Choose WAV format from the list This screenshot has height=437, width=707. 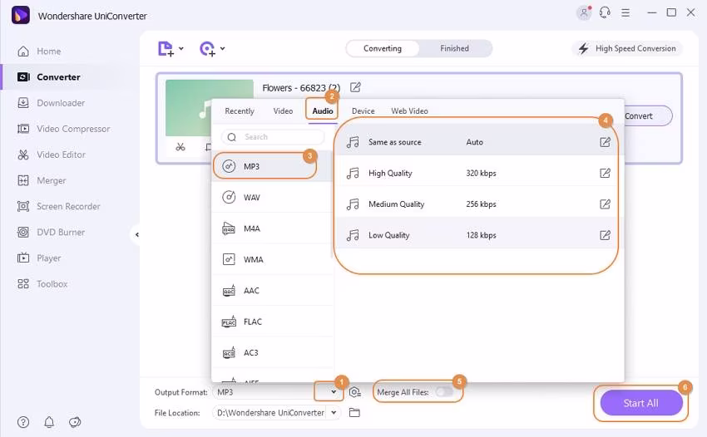coord(272,198)
